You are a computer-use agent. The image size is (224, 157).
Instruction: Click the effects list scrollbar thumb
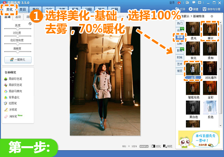point(221,69)
